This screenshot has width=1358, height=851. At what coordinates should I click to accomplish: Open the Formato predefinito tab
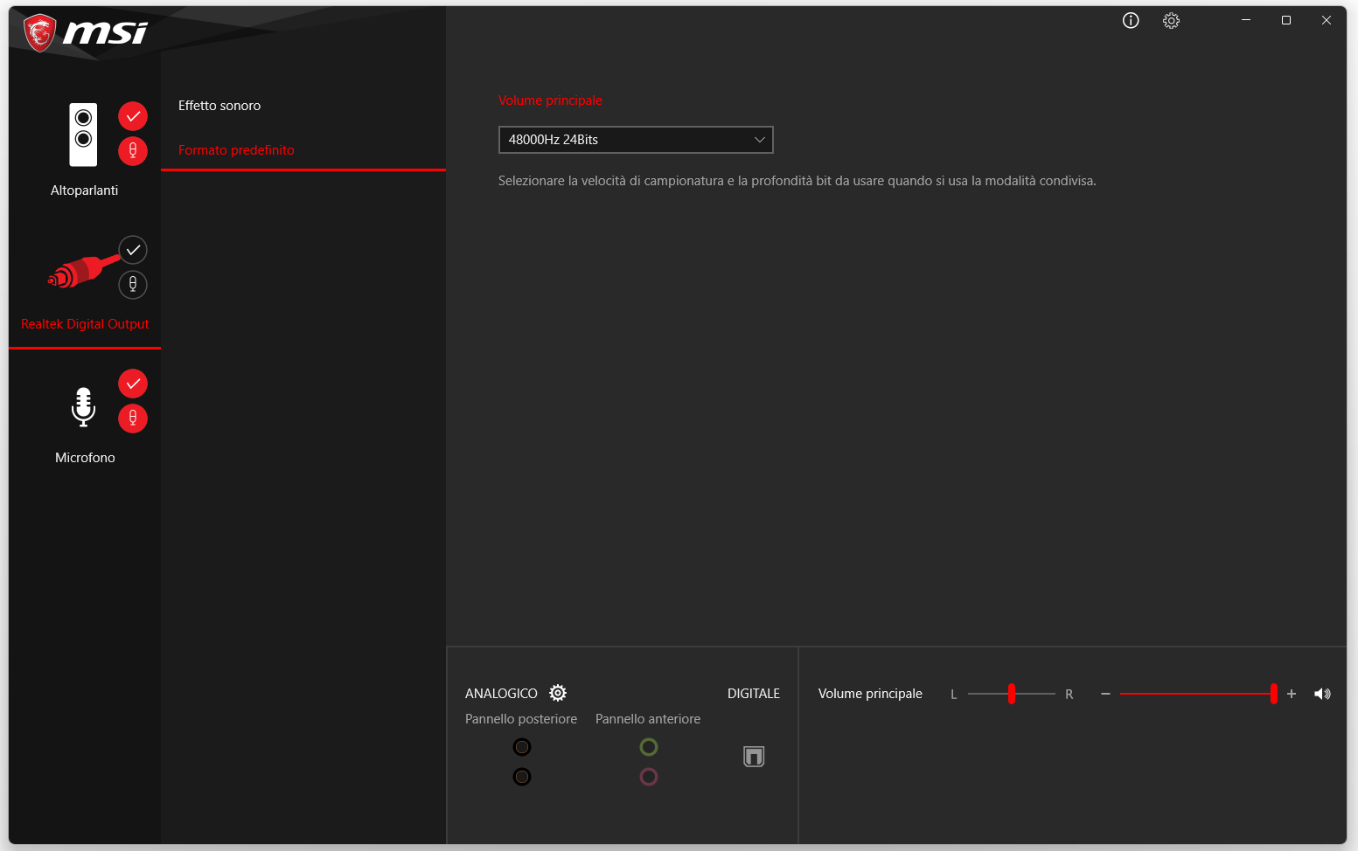point(236,150)
